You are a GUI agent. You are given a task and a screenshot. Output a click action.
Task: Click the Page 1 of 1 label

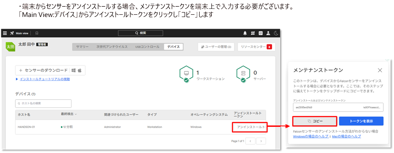tap(237, 141)
